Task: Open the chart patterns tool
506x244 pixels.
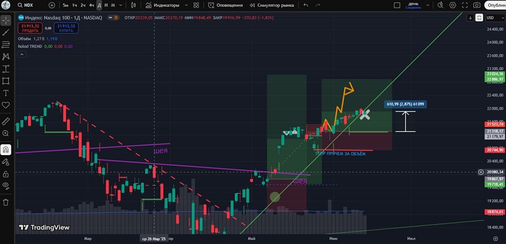Action: coord(6,57)
